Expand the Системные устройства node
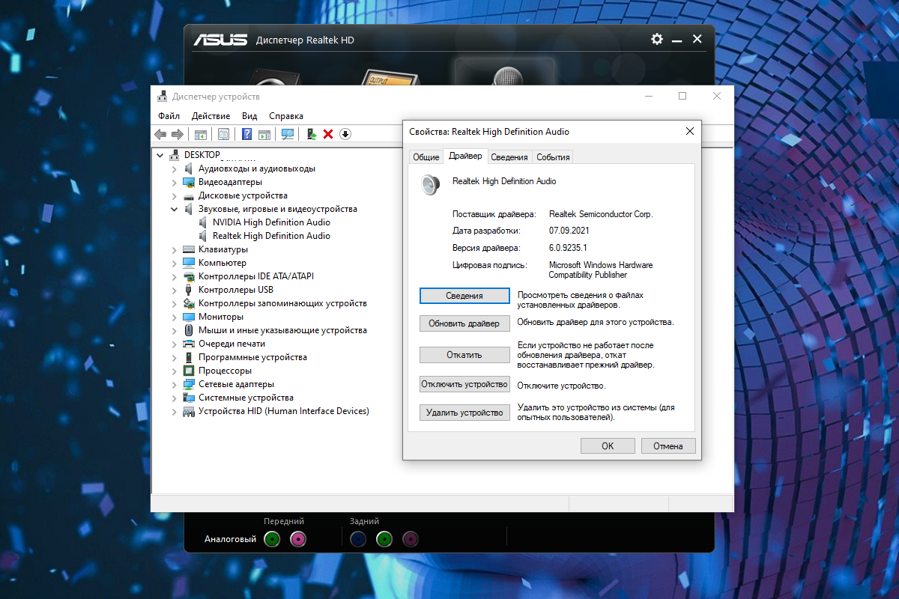899x599 pixels. click(175, 398)
